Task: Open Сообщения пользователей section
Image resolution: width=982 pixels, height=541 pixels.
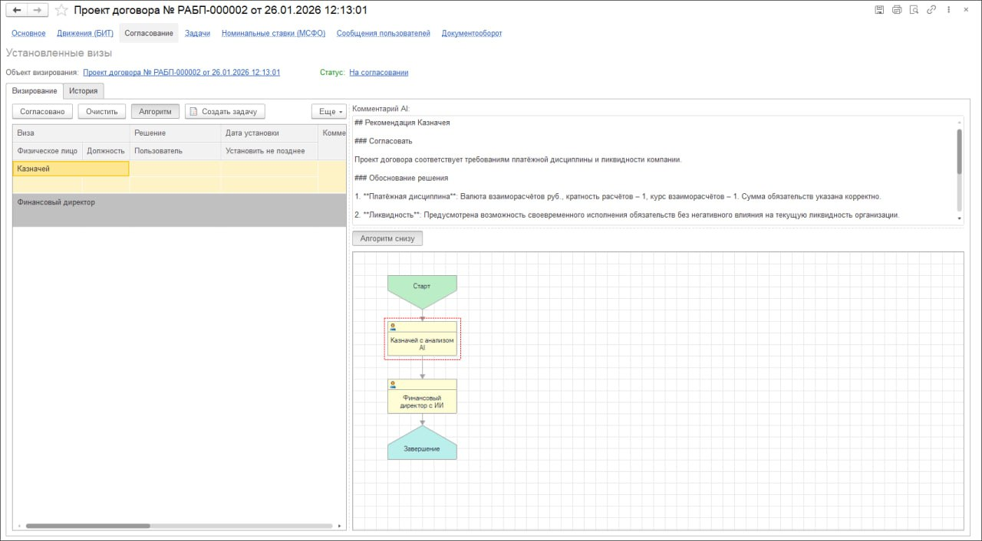Action: (383, 33)
